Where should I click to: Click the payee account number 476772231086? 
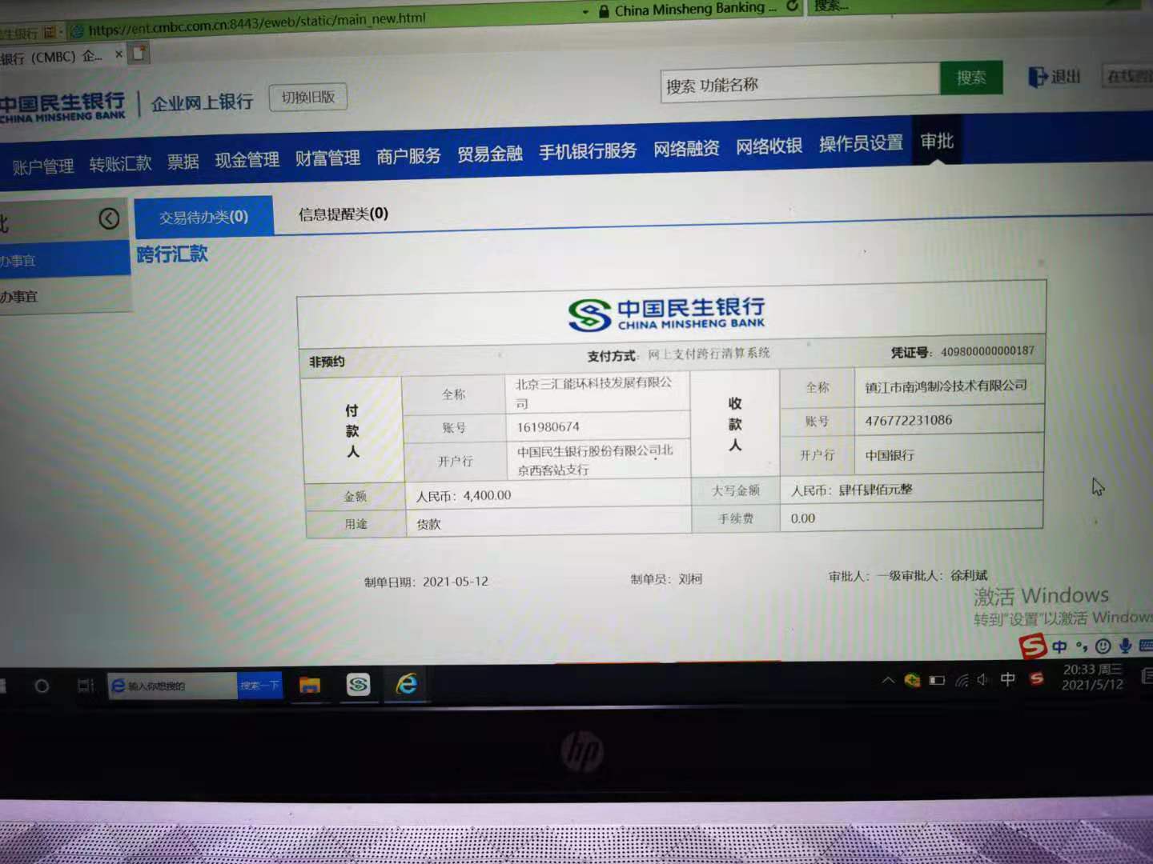point(909,420)
